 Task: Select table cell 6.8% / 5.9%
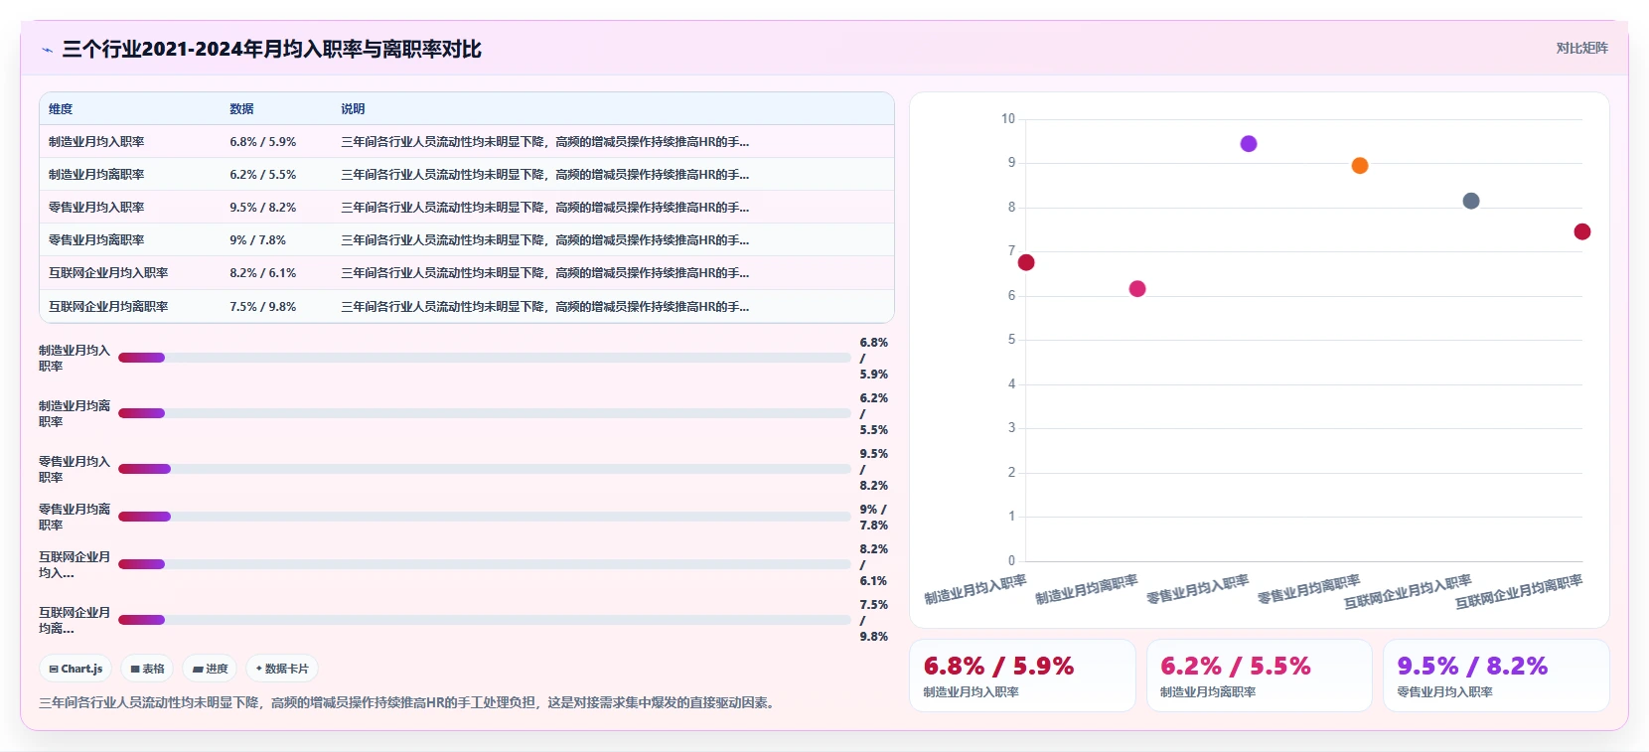coord(263,141)
